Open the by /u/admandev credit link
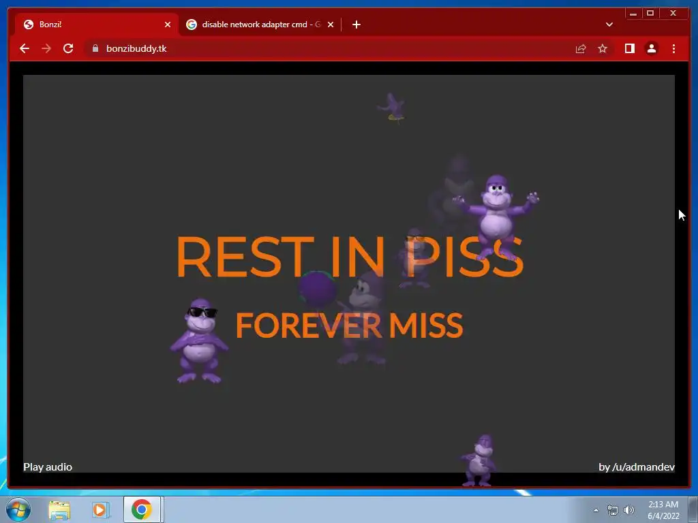 (x=637, y=467)
